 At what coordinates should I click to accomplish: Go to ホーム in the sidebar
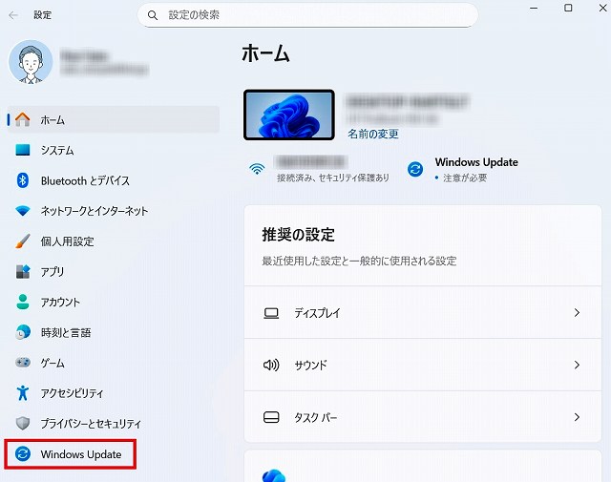coord(53,119)
